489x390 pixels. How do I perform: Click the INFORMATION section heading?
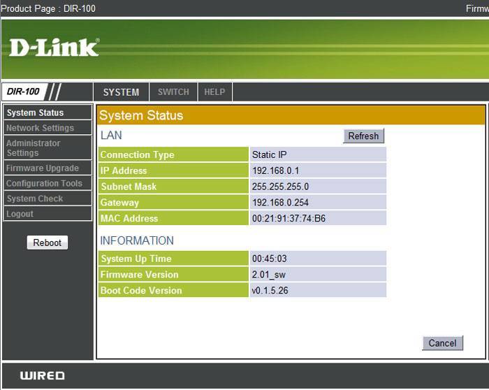[137, 240]
